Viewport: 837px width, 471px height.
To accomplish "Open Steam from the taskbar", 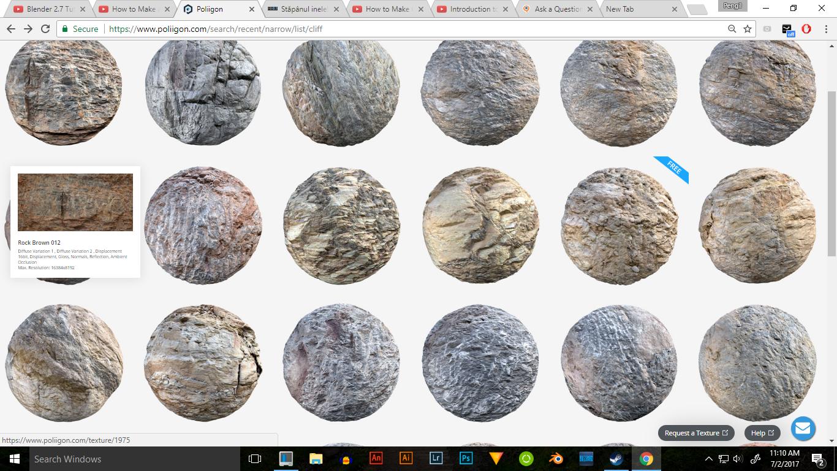I will 616,459.
